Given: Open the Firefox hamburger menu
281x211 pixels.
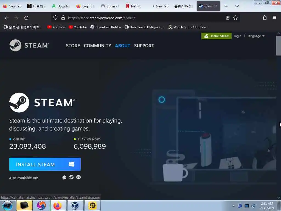Looking at the screenshot, I should pos(274,18).
